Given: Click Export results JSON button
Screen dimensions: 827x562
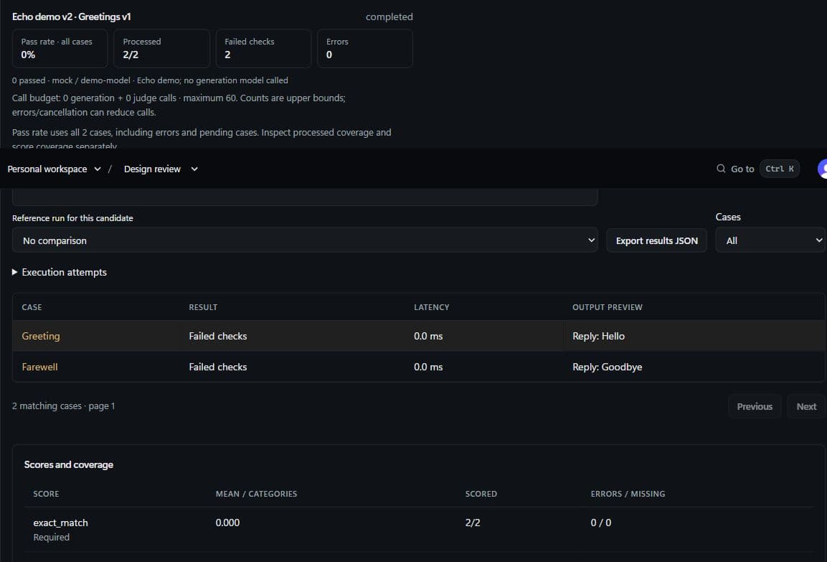Looking at the screenshot, I should [x=656, y=240].
